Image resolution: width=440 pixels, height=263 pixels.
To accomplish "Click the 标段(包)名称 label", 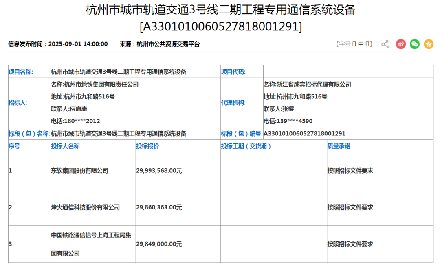I will click(x=29, y=134).
